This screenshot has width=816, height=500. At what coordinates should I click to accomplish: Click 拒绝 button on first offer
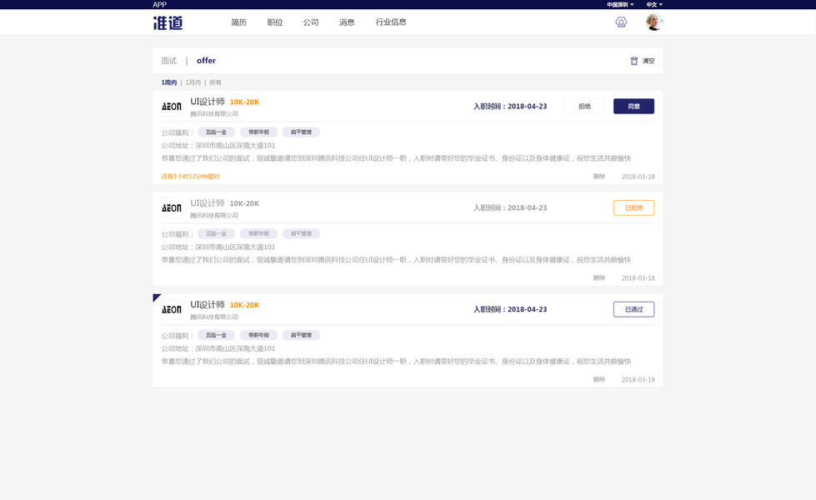tap(584, 106)
